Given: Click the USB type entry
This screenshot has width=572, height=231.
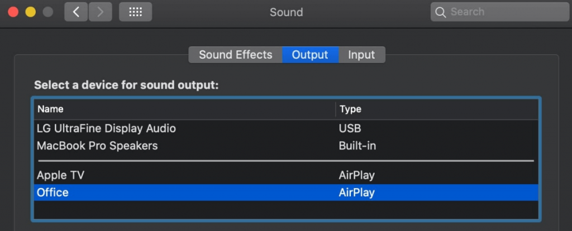Looking at the screenshot, I should [350, 128].
